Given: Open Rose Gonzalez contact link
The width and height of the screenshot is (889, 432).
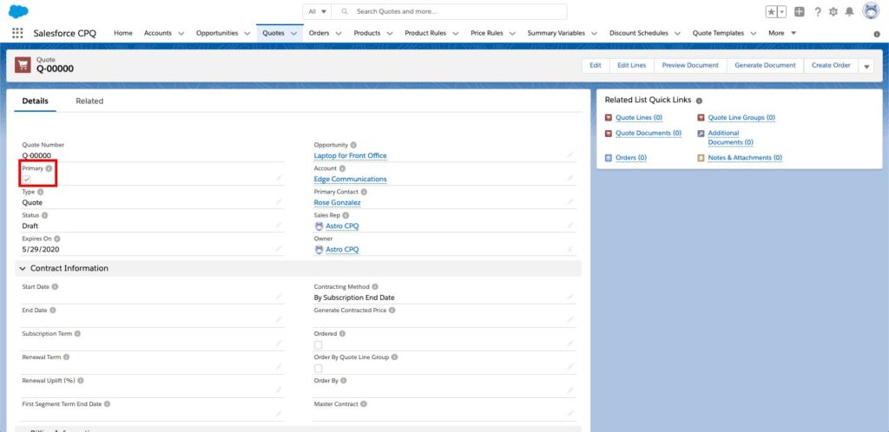Looking at the screenshot, I should [x=338, y=202].
